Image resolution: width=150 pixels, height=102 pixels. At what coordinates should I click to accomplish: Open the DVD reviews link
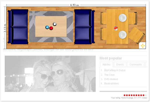(111, 79)
